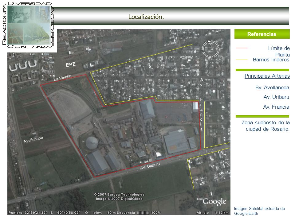Screen dimensions: 295x221
Task: Click the 'elev. 40 m' status readout
Action: coord(104,213)
